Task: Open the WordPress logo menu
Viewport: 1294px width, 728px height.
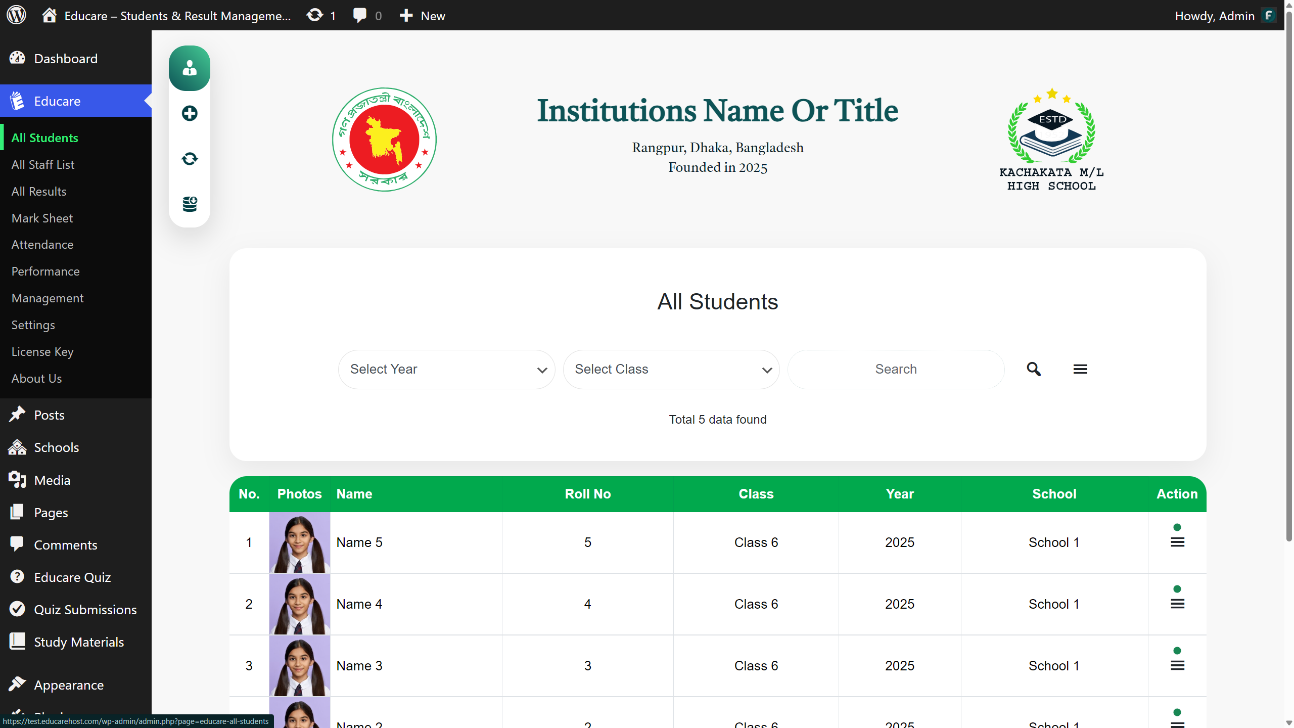Action: (16, 15)
